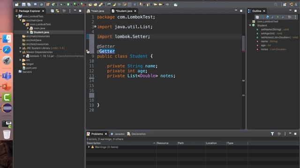Click the Open Perspective icon
The image size is (300, 168).
click(x=285, y=4)
